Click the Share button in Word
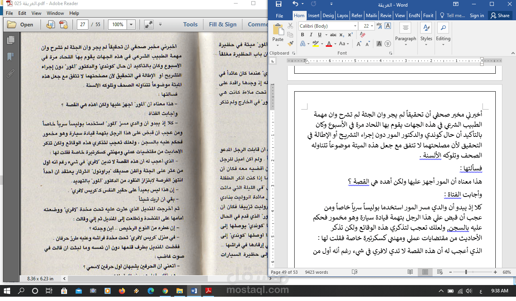The width and height of the screenshot is (516, 301). 500,16
